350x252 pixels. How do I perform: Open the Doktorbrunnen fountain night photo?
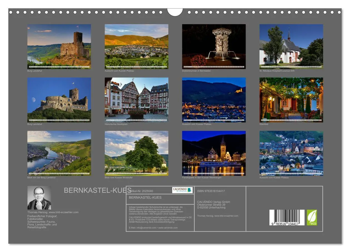click(214, 46)
